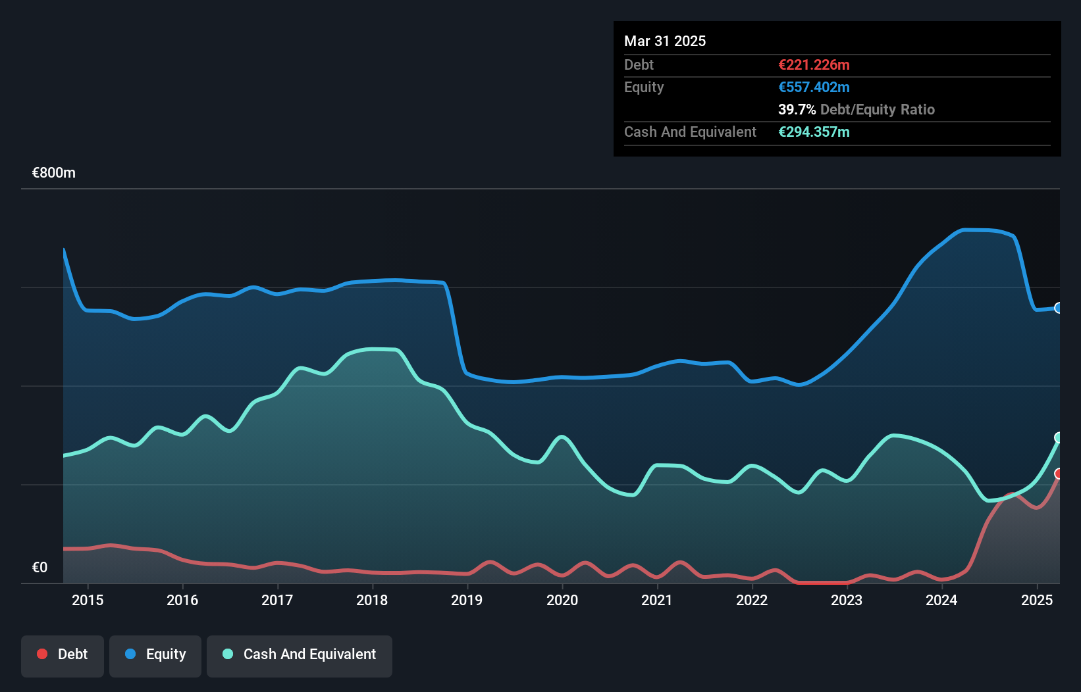Image resolution: width=1081 pixels, height=692 pixels.
Task: Select the Cash value €294.357m in tooltip
Action: pyautogui.click(x=814, y=132)
